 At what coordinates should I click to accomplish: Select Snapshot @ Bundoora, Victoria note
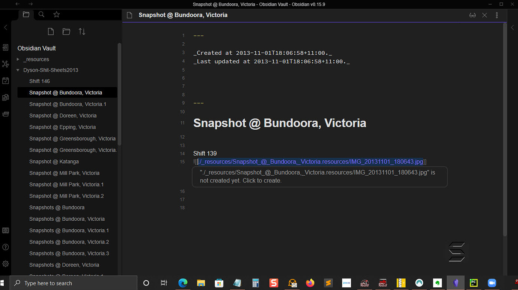tap(68, 93)
